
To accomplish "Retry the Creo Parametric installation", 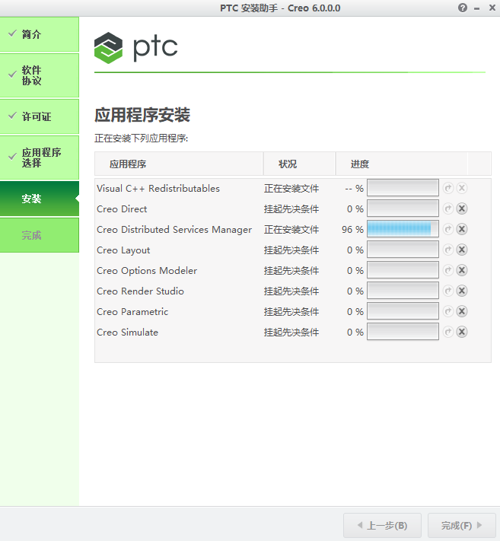I will click(x=448, y=311).
